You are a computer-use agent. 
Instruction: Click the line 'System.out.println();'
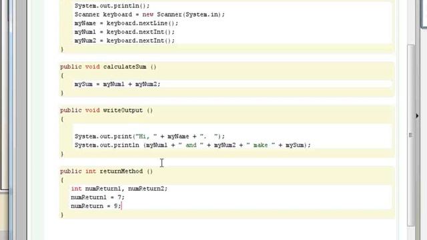coord(112,6)
